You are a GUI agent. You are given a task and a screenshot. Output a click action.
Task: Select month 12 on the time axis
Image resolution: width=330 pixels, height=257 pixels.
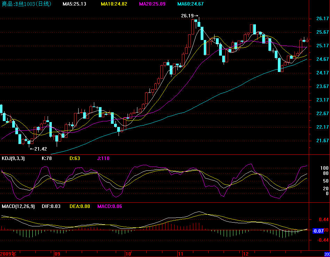coord(246,254)
